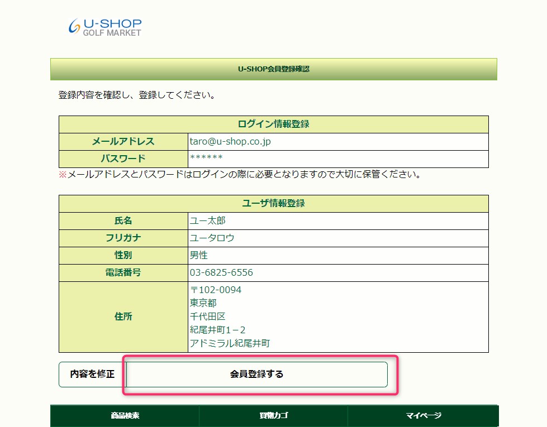Click the 性別 label cell
This screenshot has width=547, height=427.
(123, 256)
